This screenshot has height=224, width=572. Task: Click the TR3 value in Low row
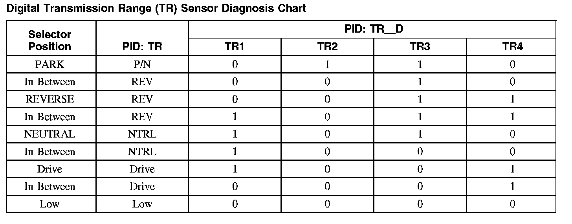pos(420,204)
